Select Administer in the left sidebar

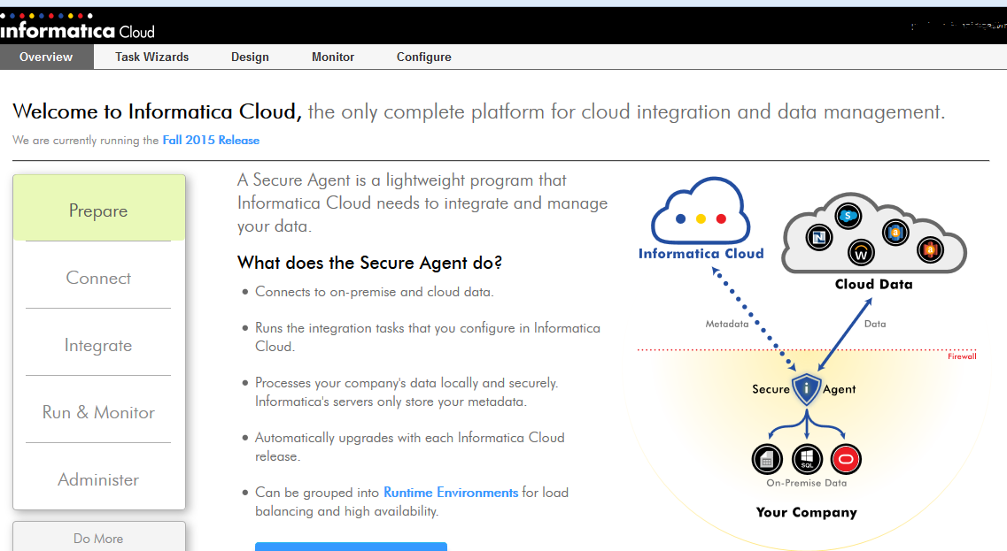97,479
